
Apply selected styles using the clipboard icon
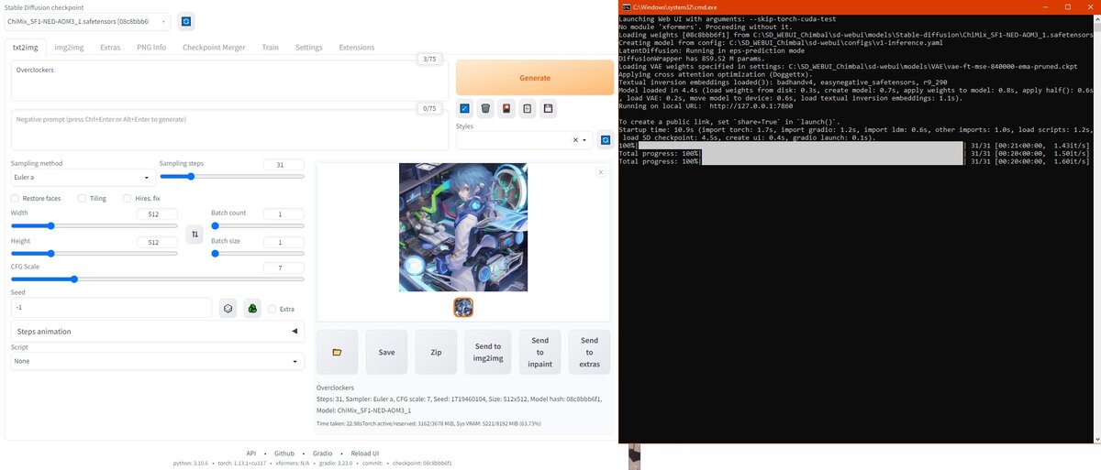tap(527, 108)
